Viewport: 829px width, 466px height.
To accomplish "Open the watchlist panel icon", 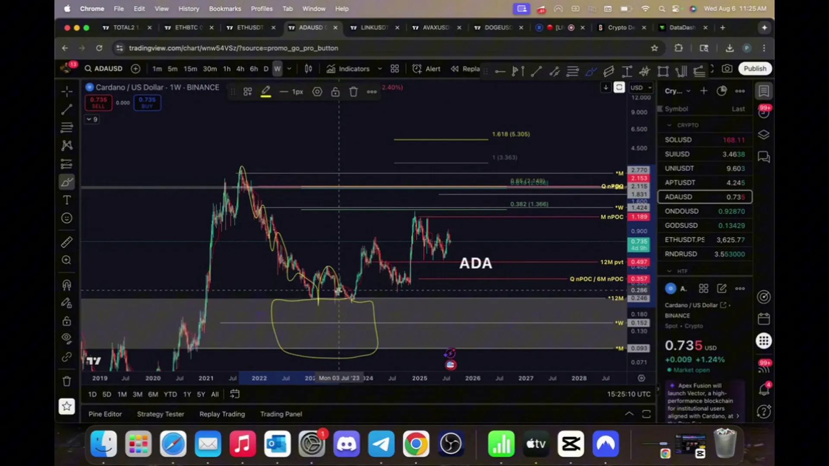I will pos(764,91).
